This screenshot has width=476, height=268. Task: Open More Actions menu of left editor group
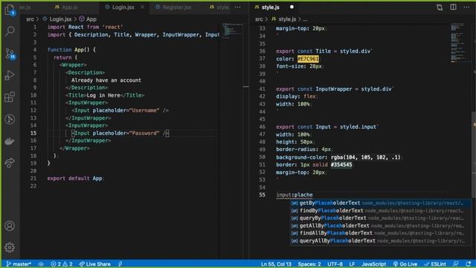[238, 7]
